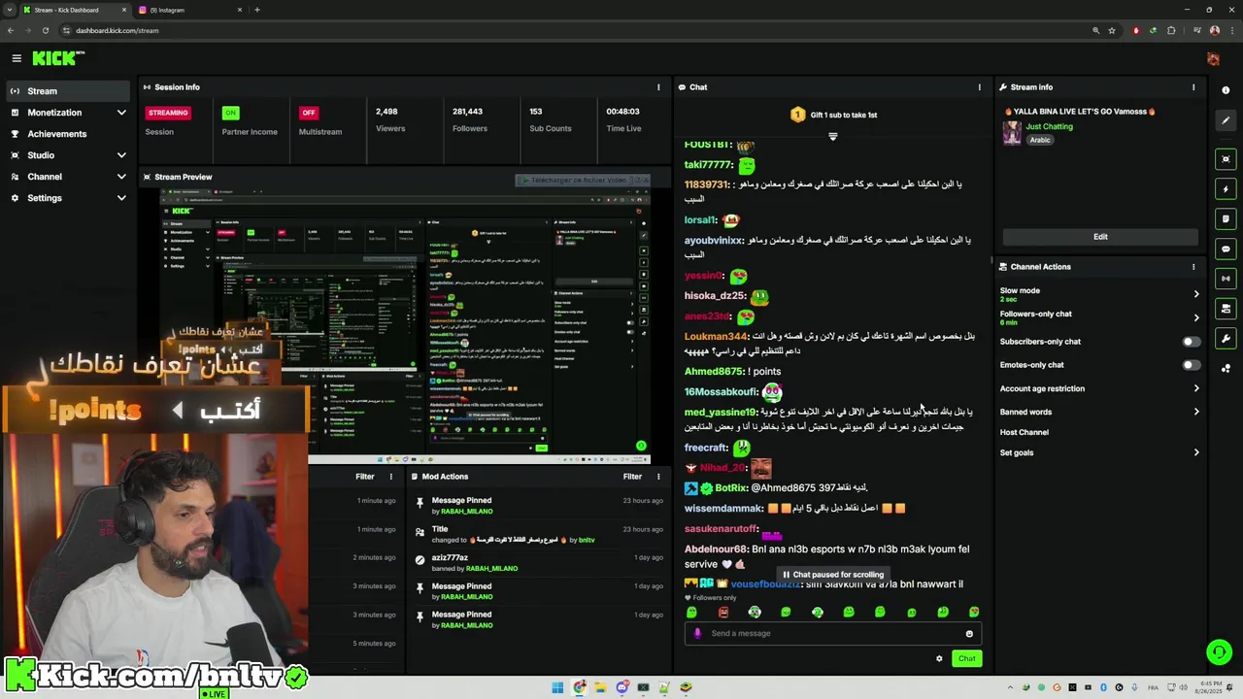The width and height of the screenshot is (1243, 699).
Task: Open Channel Actions panel three-dot menu
Action: click(x=1193, y=267)
